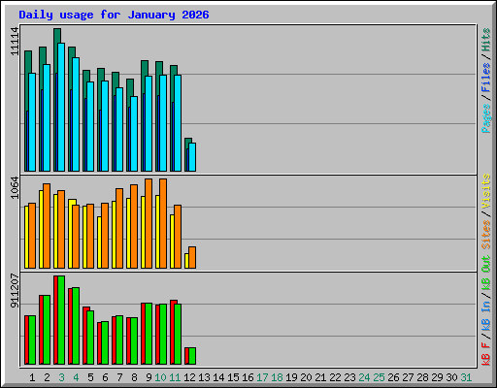Select day label '5' on the axis
Viewport: 497px width, 388px height.
coord(90,377)
